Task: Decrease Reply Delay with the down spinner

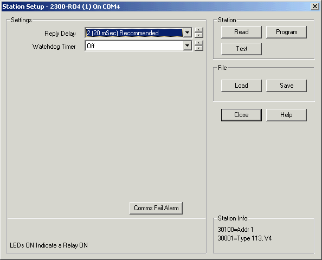Action: tap(198, 35)
